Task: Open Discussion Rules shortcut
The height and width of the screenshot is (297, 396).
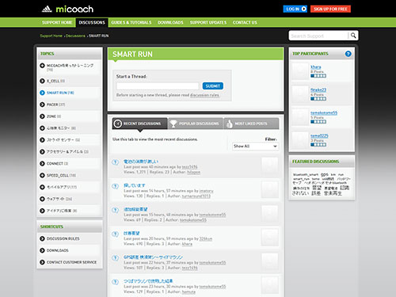Action: (63, 238)
